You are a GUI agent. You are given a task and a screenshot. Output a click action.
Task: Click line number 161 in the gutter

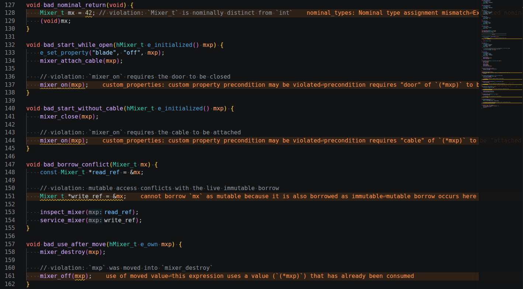click(x=10, y=276)
